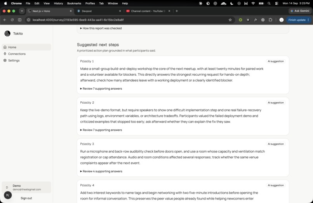This screenshot has width=313, height=203.
Task: Open Control Center in menu bar
Action: pyautogui.click(x=276, y=3)
